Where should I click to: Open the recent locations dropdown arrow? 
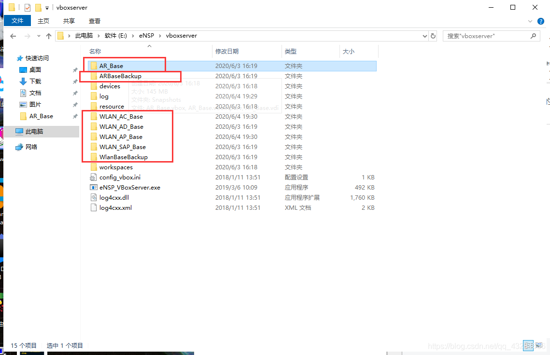39,36
